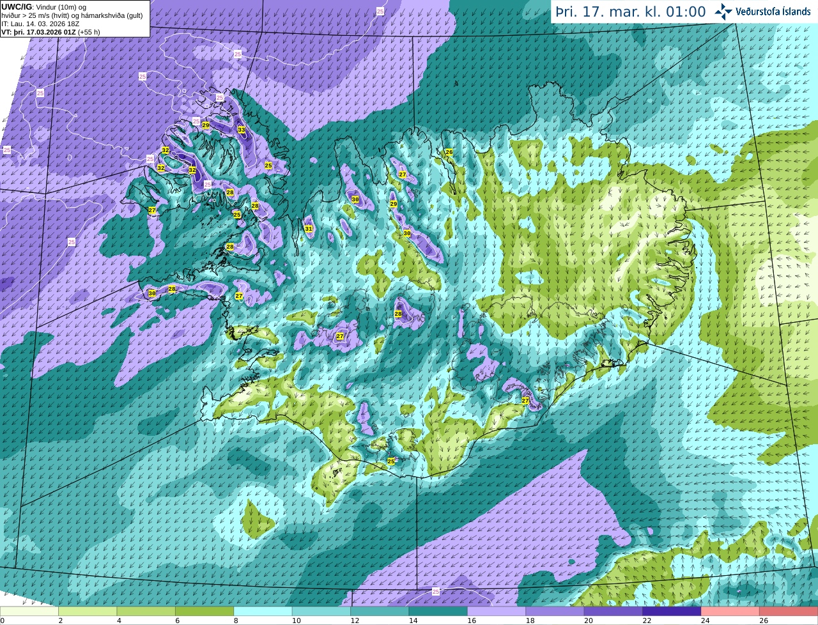The width and height of the screenshot is (818, 625).
Task: Pick the 12–14 m/s legend swatch
Action: click(380, 612)
